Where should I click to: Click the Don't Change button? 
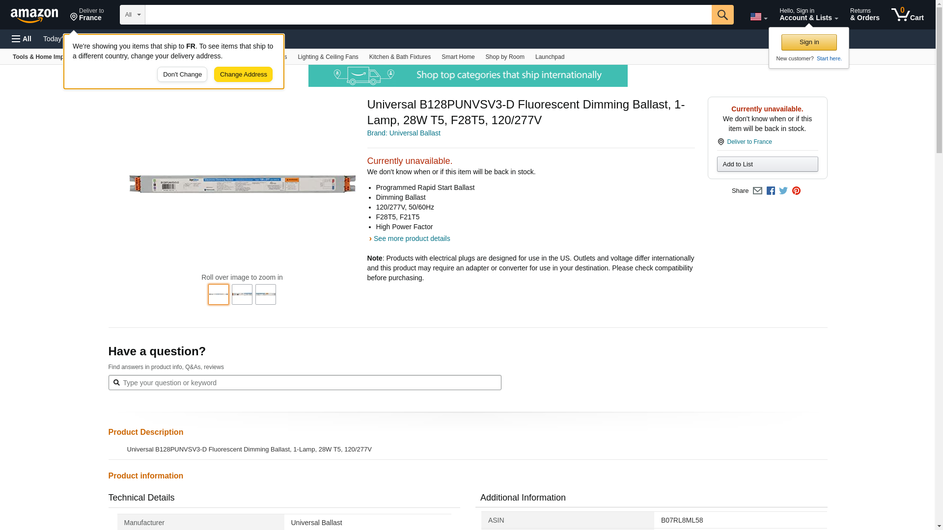click(x=182, y=75)
